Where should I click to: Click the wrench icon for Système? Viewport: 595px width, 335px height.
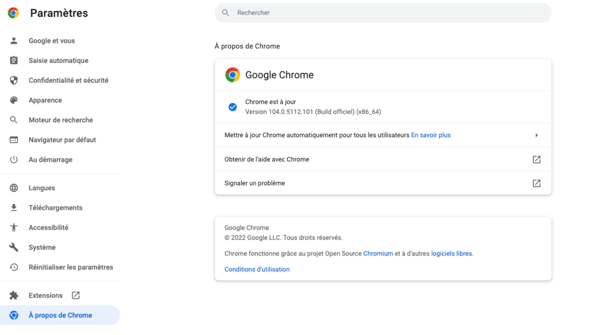[14, 247]
